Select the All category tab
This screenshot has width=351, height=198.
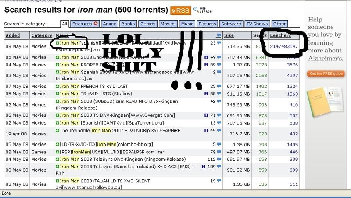pyautogui.click(x=64, y=24)
